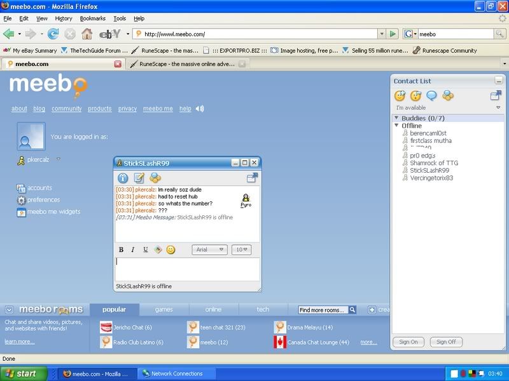Click the remove buddy smiley icon
The height and width of the screenshot is (381, 509).
coord(416,96)
